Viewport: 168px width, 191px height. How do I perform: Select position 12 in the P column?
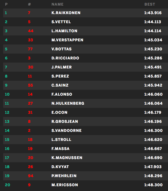click(7, 112)
